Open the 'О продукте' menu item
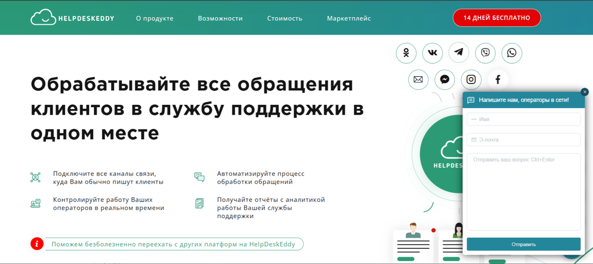 (x=155, y=18)
